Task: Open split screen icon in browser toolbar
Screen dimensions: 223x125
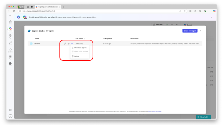Action: 190,11
